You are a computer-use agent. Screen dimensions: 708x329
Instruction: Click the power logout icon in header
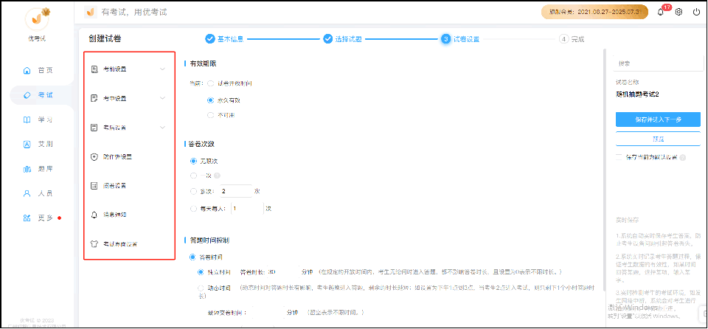[x=696, y=13]
